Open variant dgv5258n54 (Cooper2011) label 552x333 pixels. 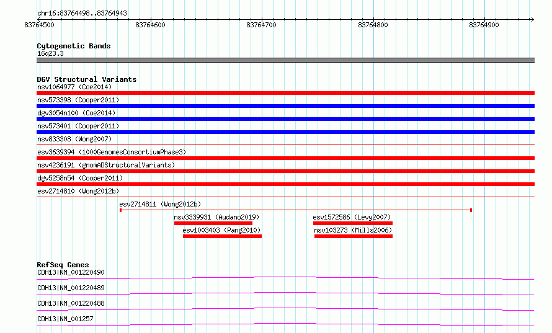(80, 178)
